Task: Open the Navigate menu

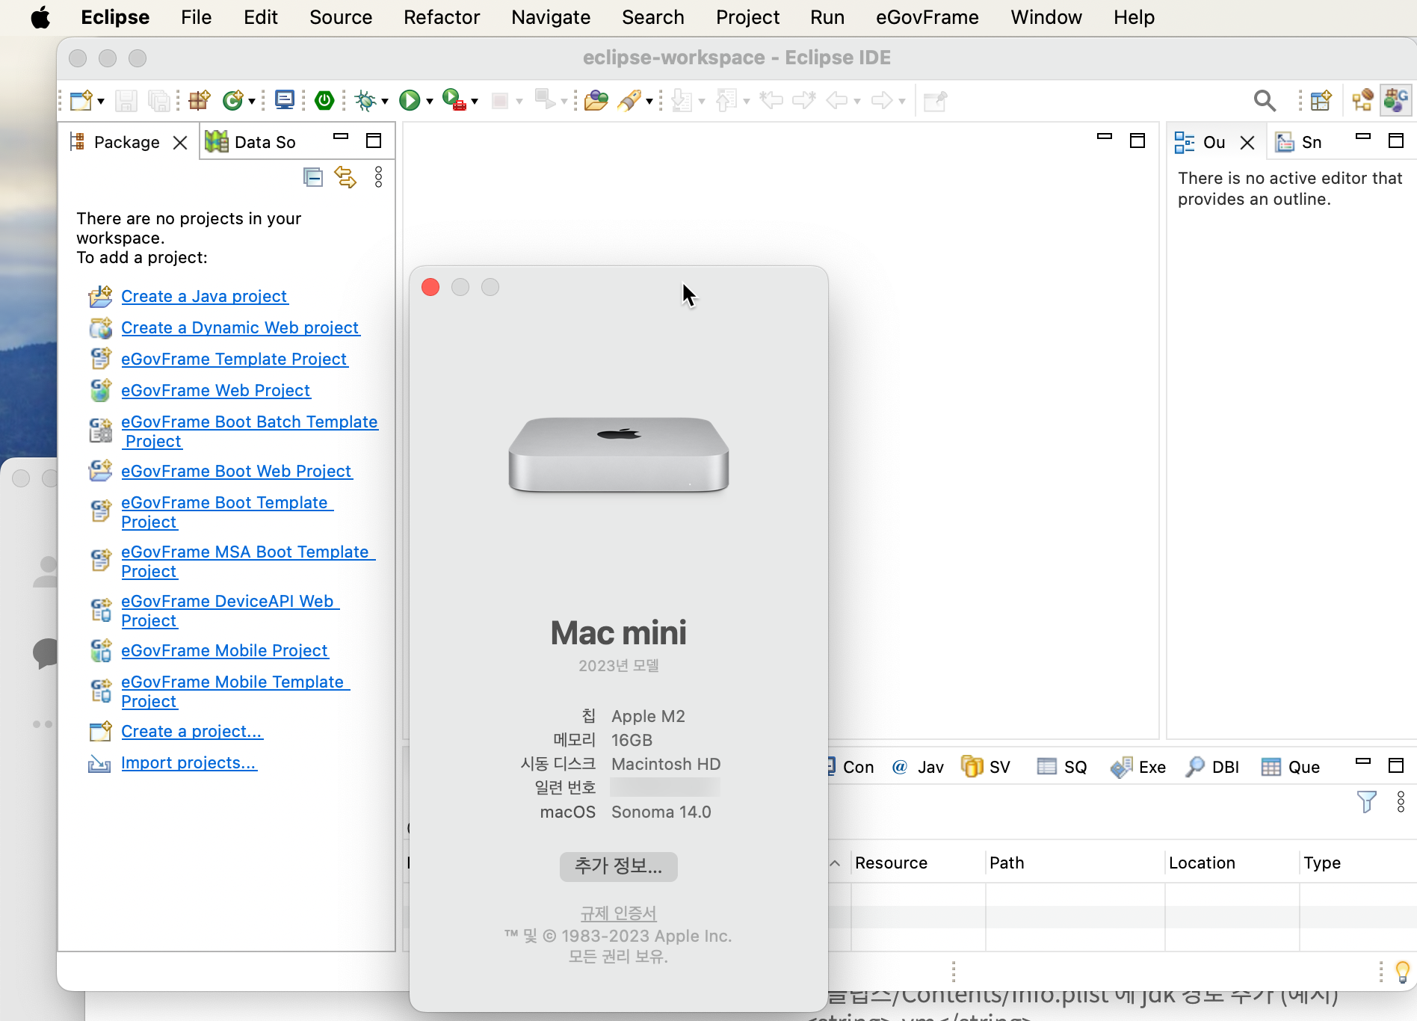Action: (x=551, y=17)
